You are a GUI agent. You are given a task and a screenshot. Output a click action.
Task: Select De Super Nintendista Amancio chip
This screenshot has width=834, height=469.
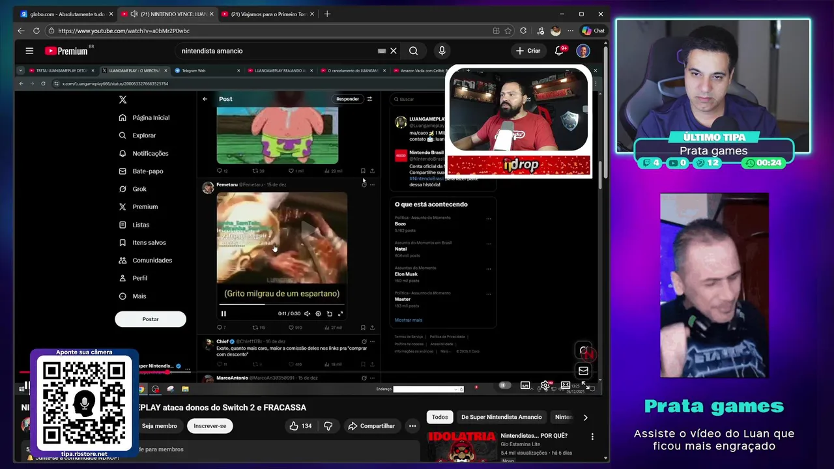click(502, 417)
